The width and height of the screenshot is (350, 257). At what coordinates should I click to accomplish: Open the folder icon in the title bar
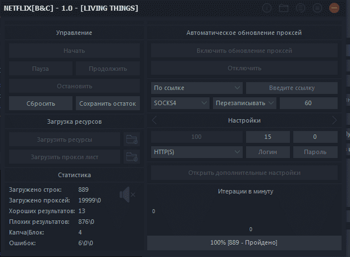point(284,8)
